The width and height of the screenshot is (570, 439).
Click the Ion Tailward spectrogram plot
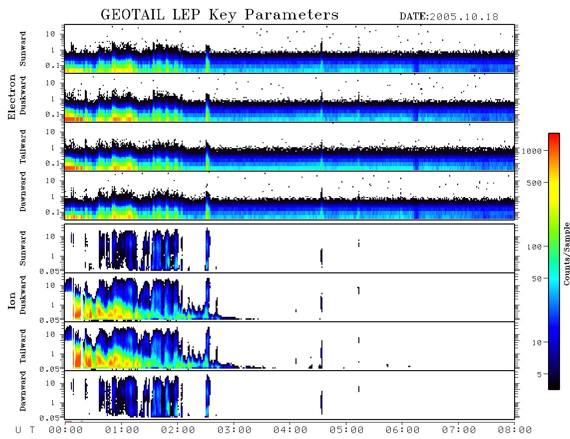[289, 346]
